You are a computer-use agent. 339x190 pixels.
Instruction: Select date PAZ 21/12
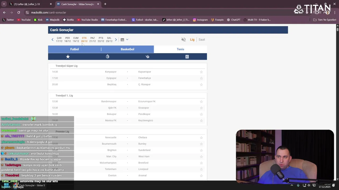[92, 40]
